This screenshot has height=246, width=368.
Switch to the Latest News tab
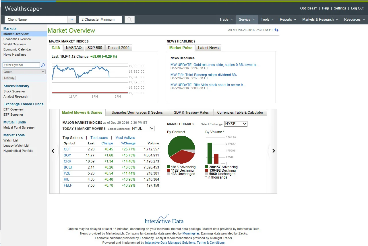[x=208, y=48]
